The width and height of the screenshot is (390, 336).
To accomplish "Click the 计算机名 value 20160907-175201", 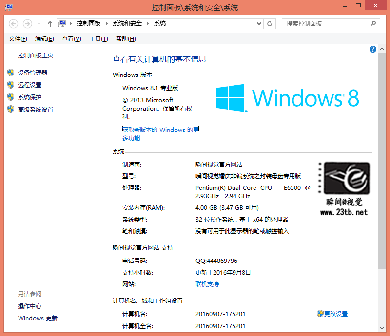I will [220, 314].
